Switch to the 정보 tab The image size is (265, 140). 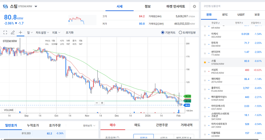click(148, 7)
